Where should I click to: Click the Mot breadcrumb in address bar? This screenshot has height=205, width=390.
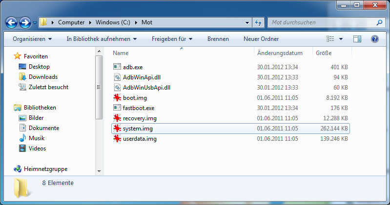click(147, 22)
